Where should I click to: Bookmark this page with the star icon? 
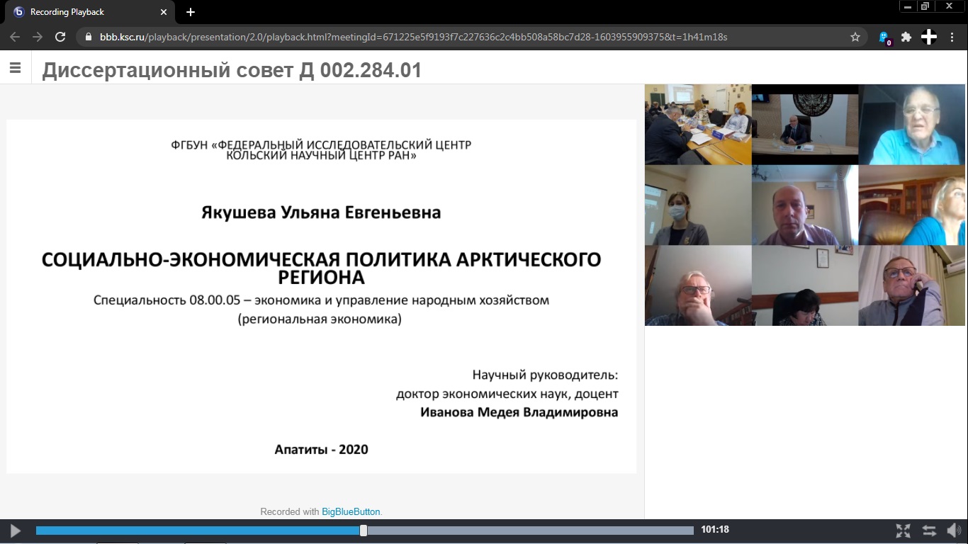[855, 37]
